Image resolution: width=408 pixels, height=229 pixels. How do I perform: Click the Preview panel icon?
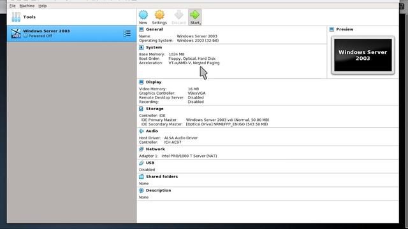(x=331, y=29)
